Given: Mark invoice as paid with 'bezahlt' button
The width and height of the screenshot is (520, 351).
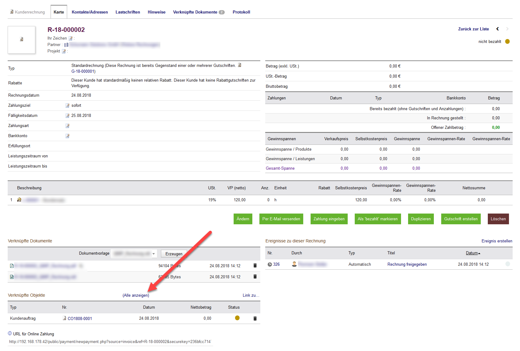Looking at the screenshot, I should [377, 219].
